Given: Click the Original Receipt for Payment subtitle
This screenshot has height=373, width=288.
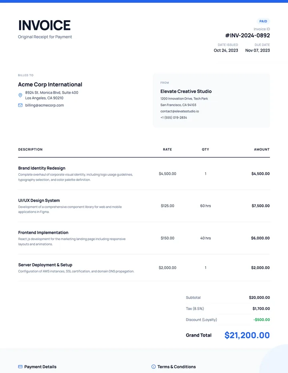Looking at the screenshot, I should pos(45,37).
